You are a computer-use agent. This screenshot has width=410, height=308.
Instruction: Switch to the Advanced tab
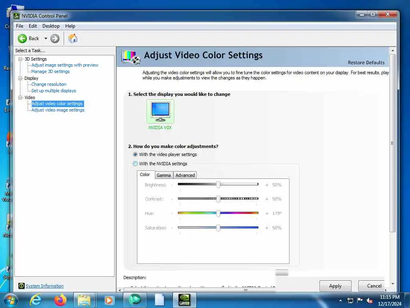(185, 175)
